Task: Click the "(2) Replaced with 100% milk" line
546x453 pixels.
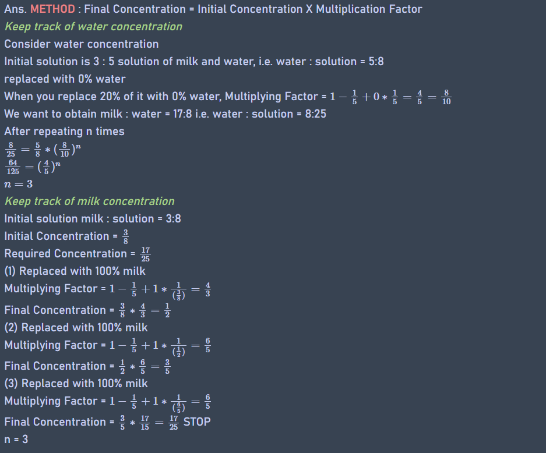Action: (x=76, y=327)
